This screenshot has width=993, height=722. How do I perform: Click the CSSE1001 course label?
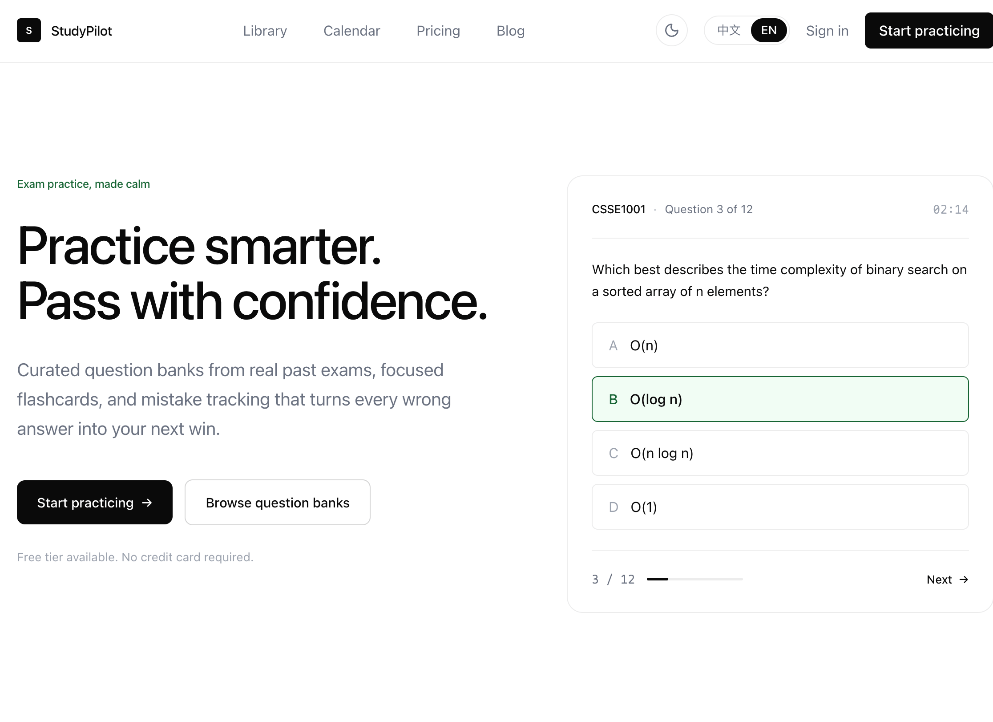click(x=618, y=209)
